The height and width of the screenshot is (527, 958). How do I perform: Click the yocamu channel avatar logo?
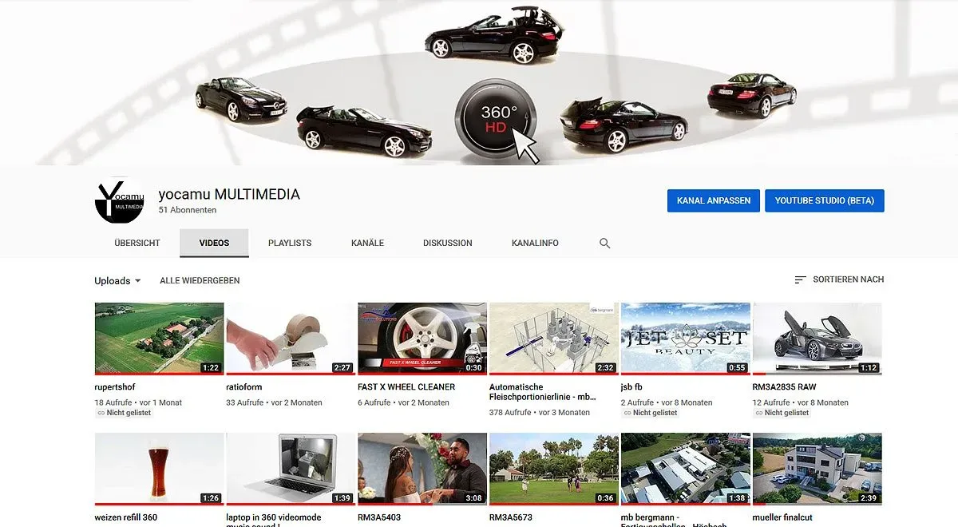click(120, 199)
